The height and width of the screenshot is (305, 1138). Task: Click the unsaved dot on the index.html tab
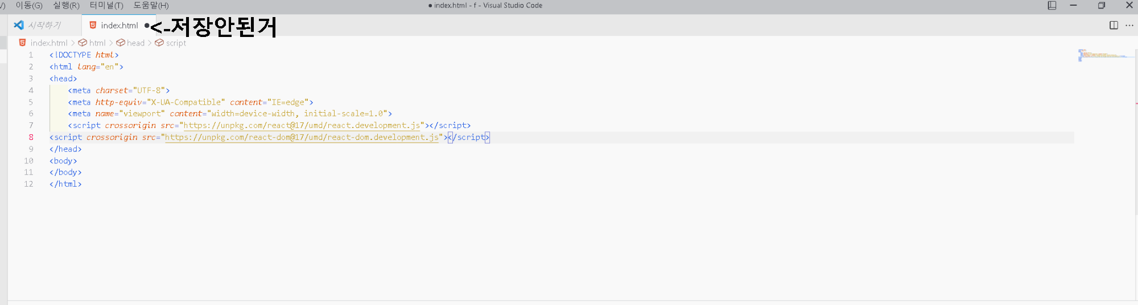click(x=147, y=25)
